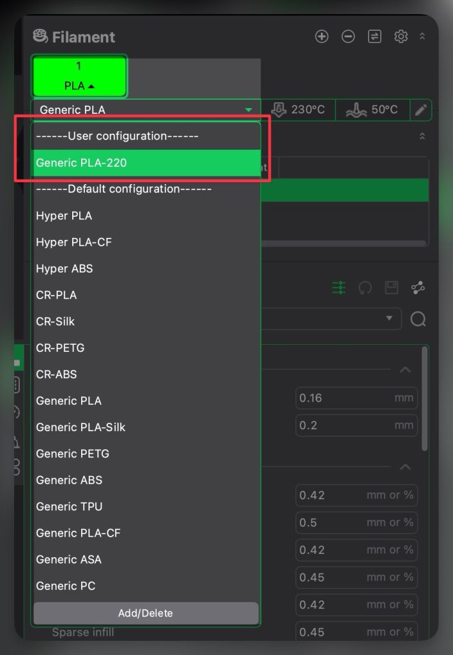Collapse the section above the 0.16 mm field
453x655 pixels.
pos(404,370)
